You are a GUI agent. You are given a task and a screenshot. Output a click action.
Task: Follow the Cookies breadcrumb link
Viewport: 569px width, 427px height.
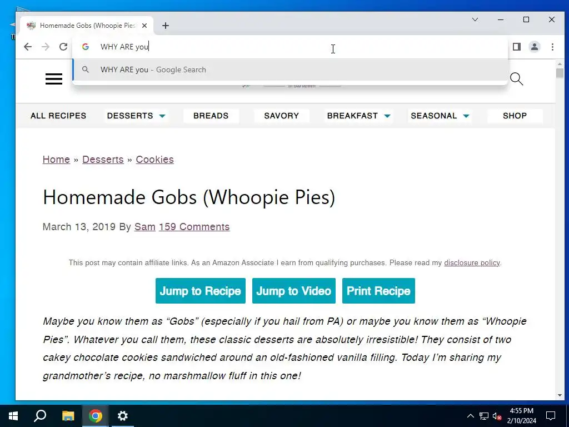click(x=155, y=160)
